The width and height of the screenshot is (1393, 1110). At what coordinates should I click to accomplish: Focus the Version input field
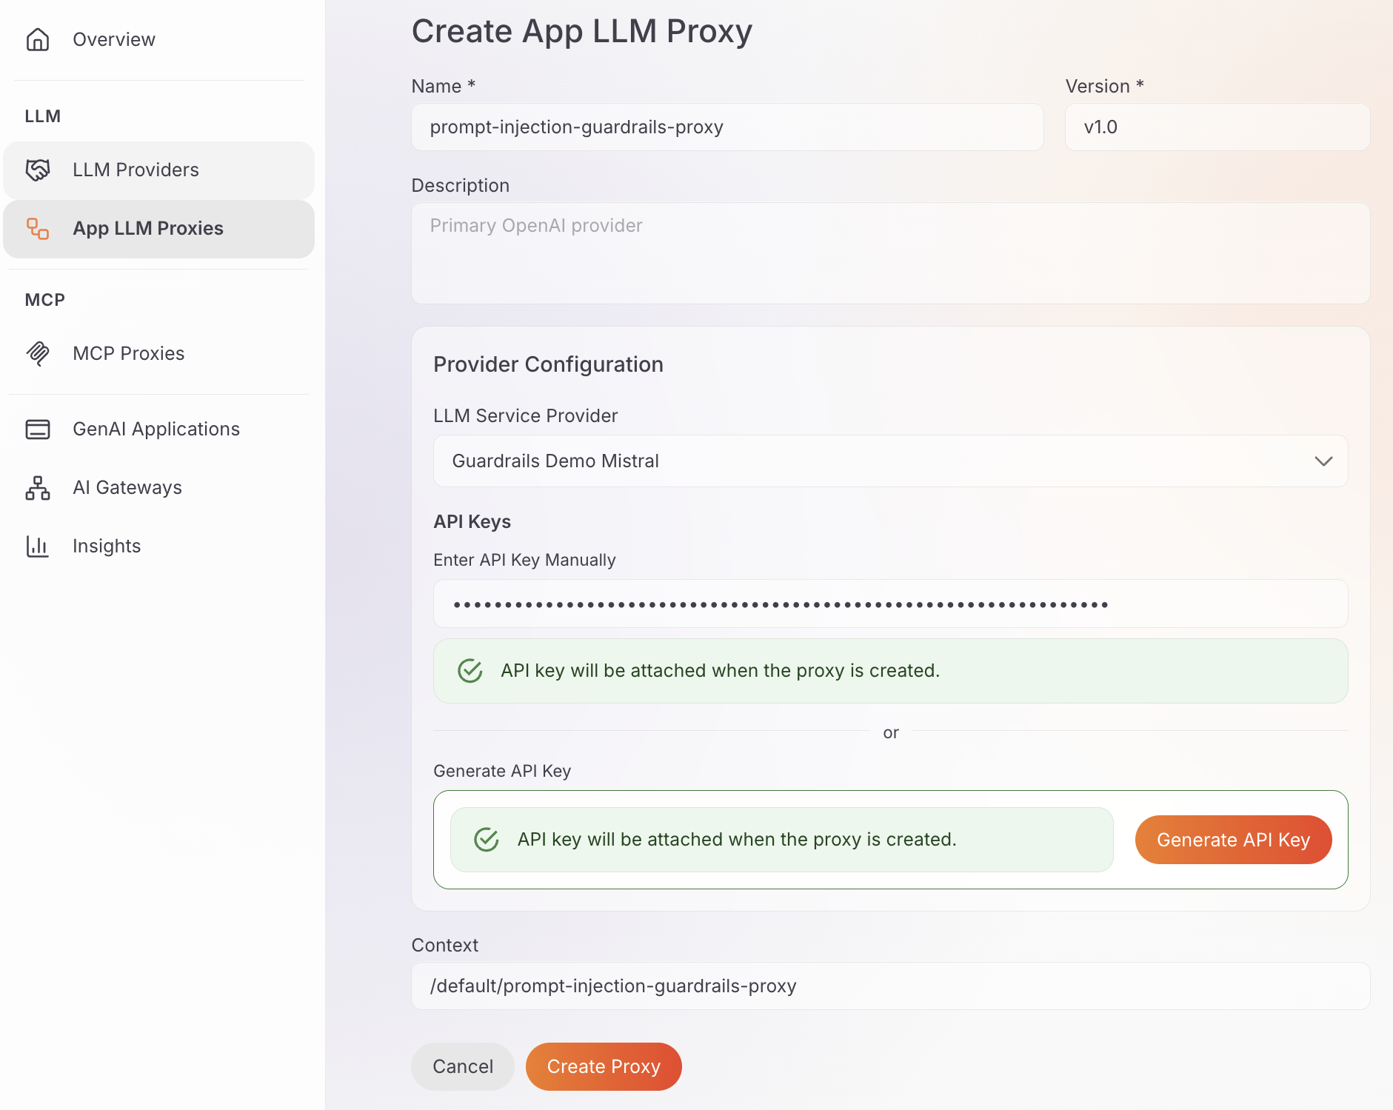click(x=1217, y=127)
